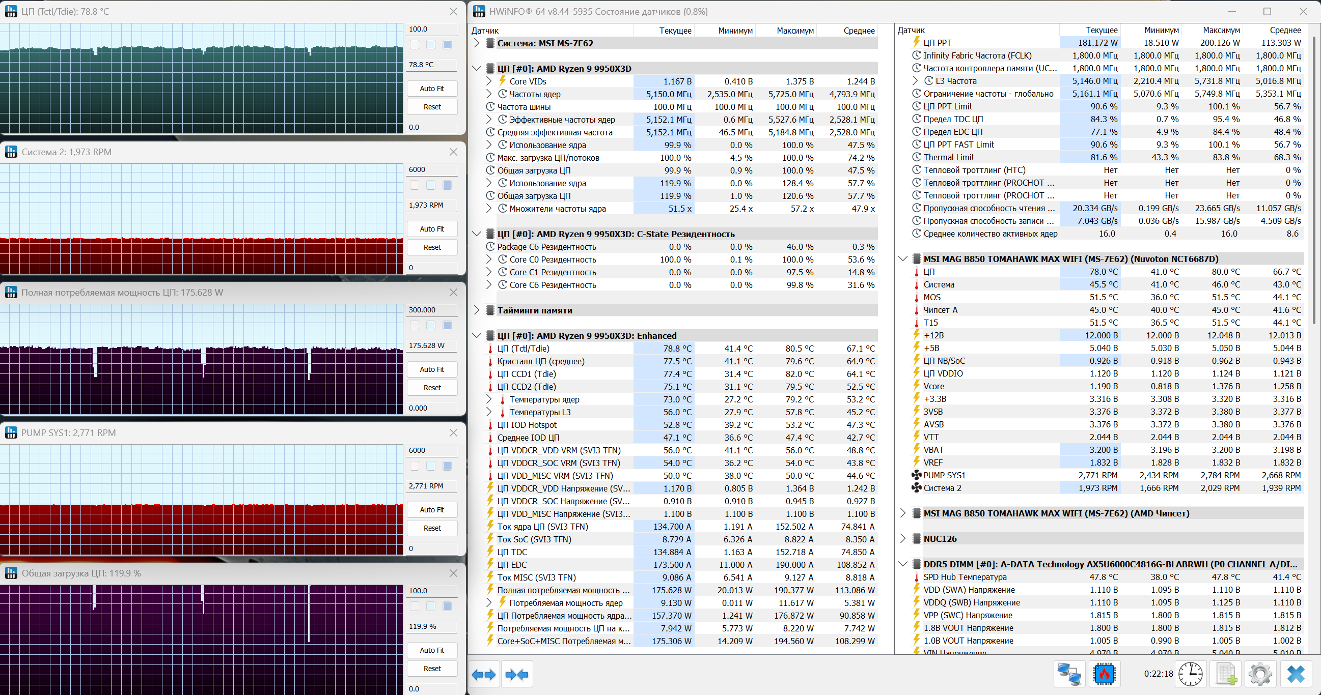Click the sensor list vertical scrollbar
Viewport: 1321px width, 695px height.
pos(1314,179)
